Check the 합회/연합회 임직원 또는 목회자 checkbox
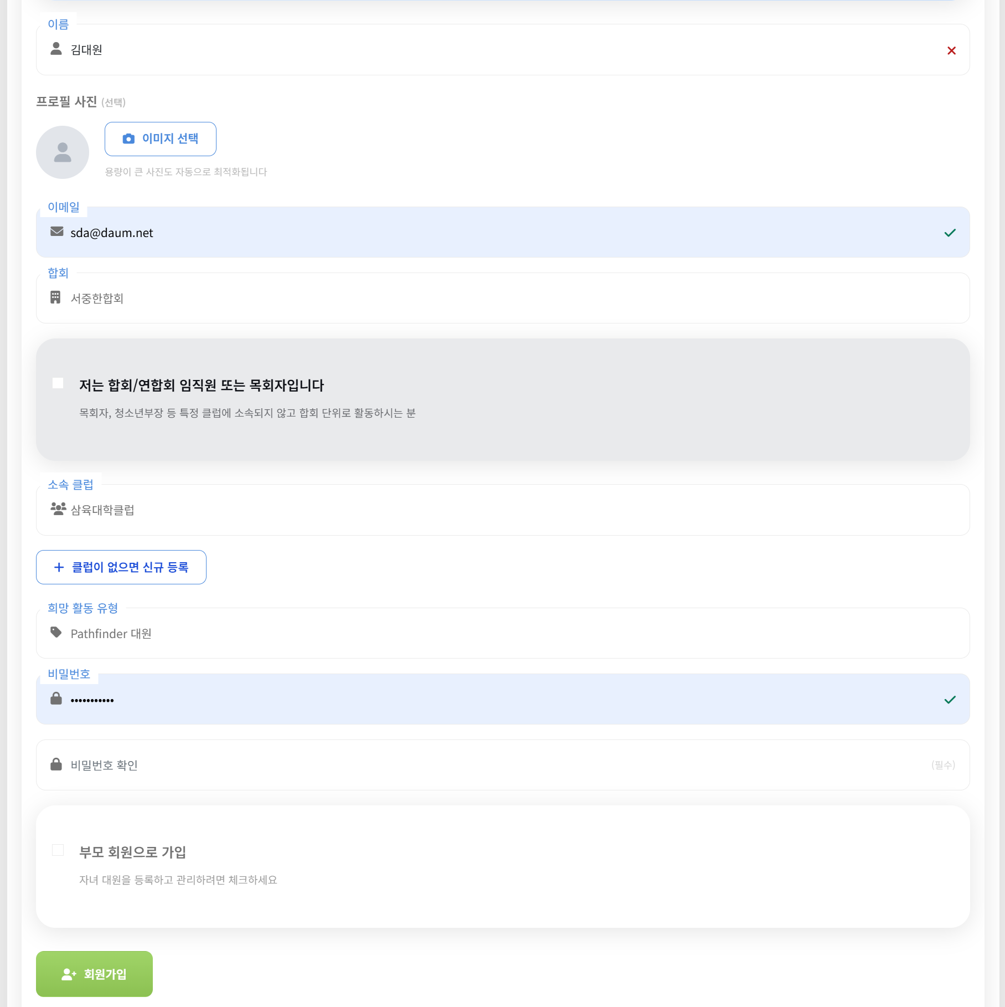Viewport: 1005px width, 1007px height. click(58, 383)
